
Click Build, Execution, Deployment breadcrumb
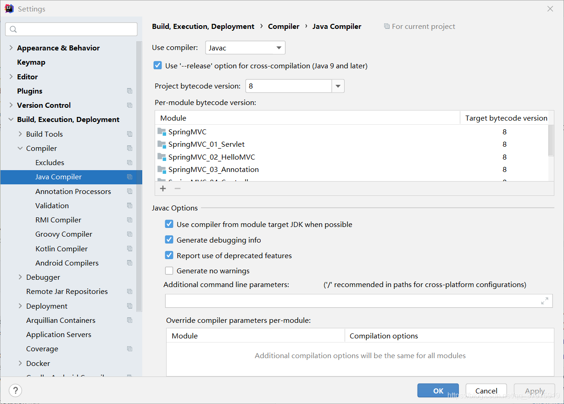click(203, 27)
